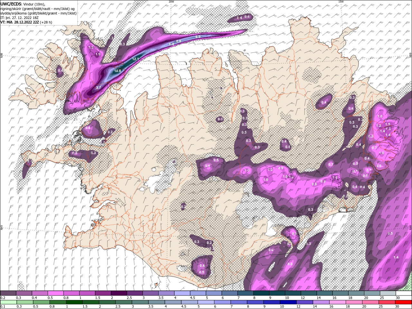Pick the dark purple 2 swatch, upper legend
The height and width of the screenshot is (309, 412).
[x=119, y=293]
